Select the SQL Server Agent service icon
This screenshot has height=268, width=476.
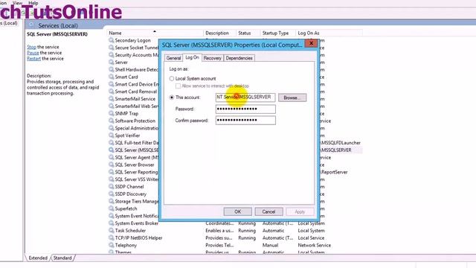click(112, 157)
